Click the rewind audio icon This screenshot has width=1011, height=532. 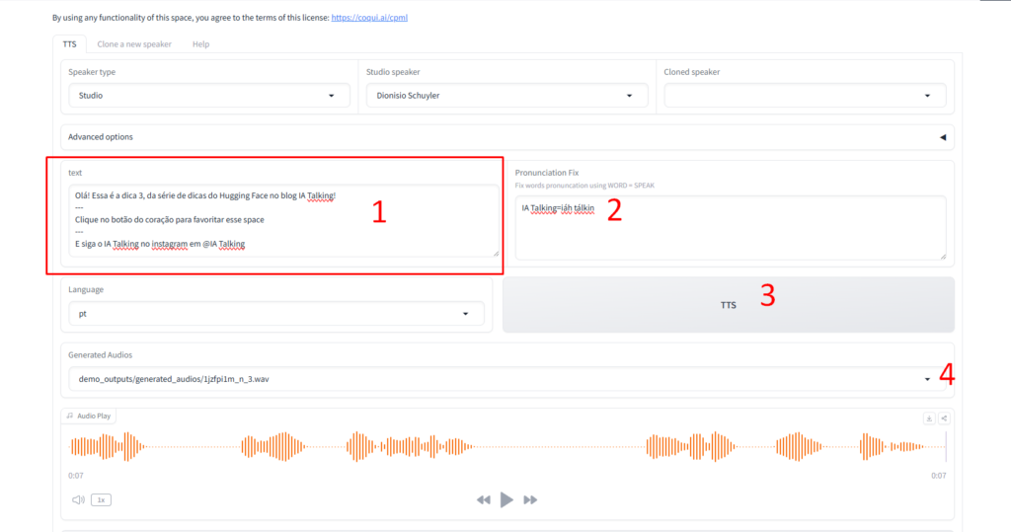[483, 500]
